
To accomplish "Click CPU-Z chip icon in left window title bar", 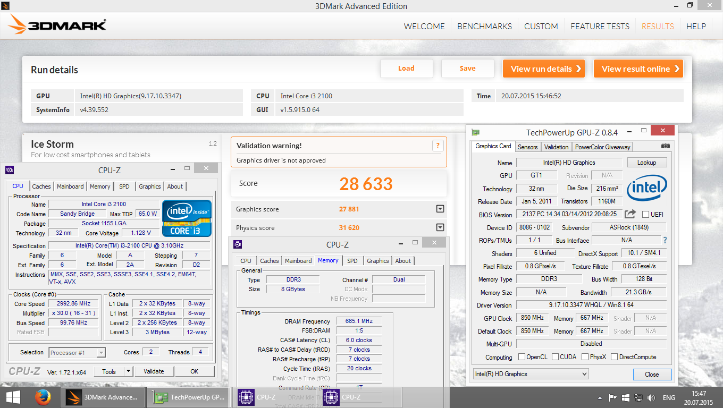I will click(9, 170).
